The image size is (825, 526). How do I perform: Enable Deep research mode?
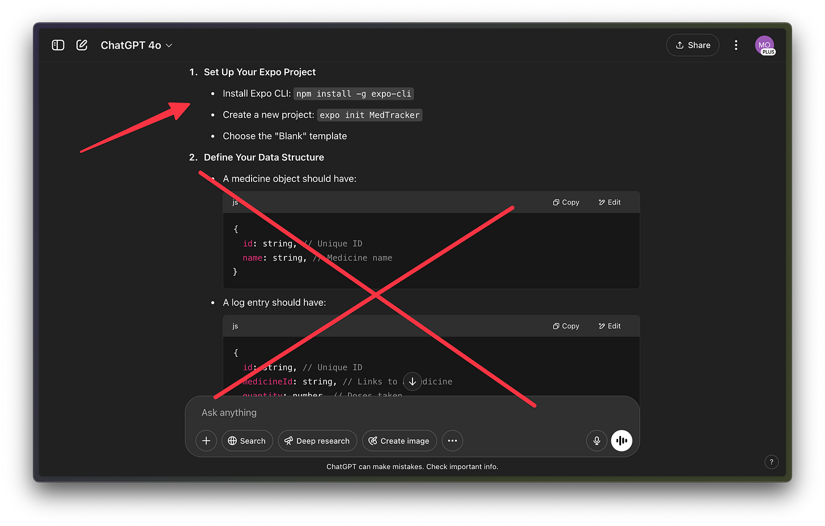[317, 441]
